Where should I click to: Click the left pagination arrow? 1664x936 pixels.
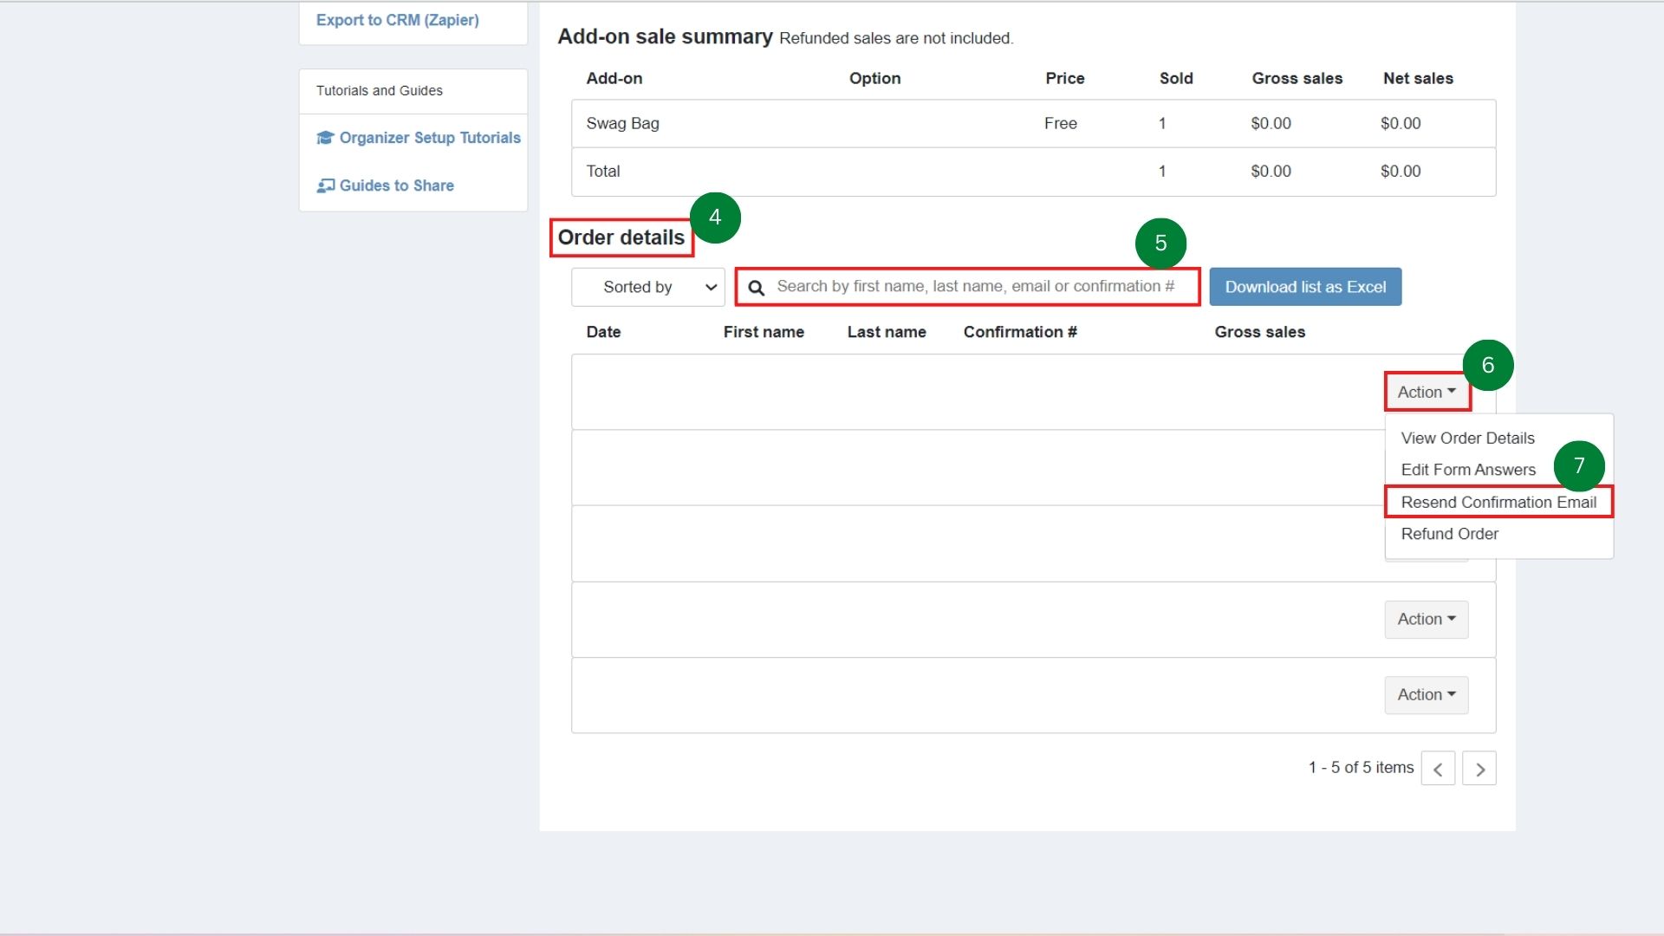pos(1438,768)
